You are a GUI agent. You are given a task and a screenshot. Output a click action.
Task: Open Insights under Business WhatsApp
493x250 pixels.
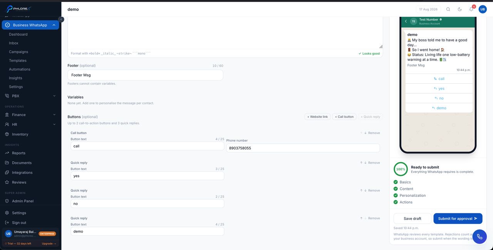15,78
